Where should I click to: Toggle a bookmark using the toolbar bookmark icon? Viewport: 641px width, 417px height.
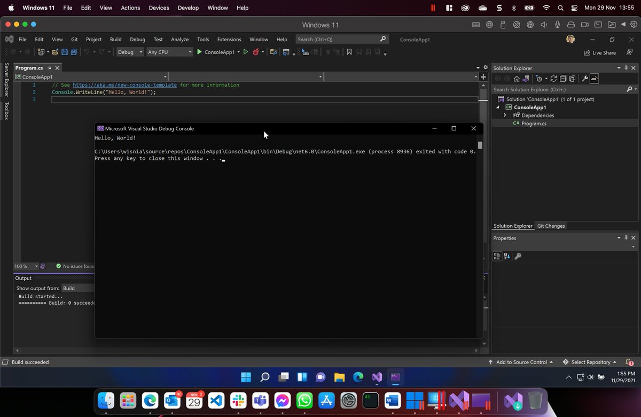tap(349, 52)
